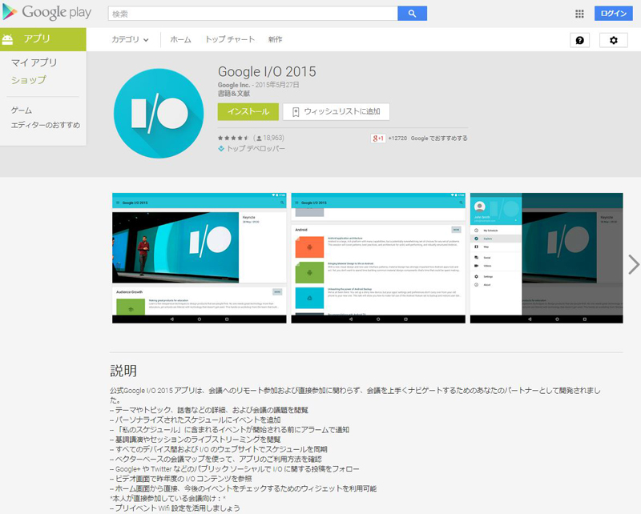Click the Google Play logo
This screenshot has height=514, width=641.
[46, 13]
